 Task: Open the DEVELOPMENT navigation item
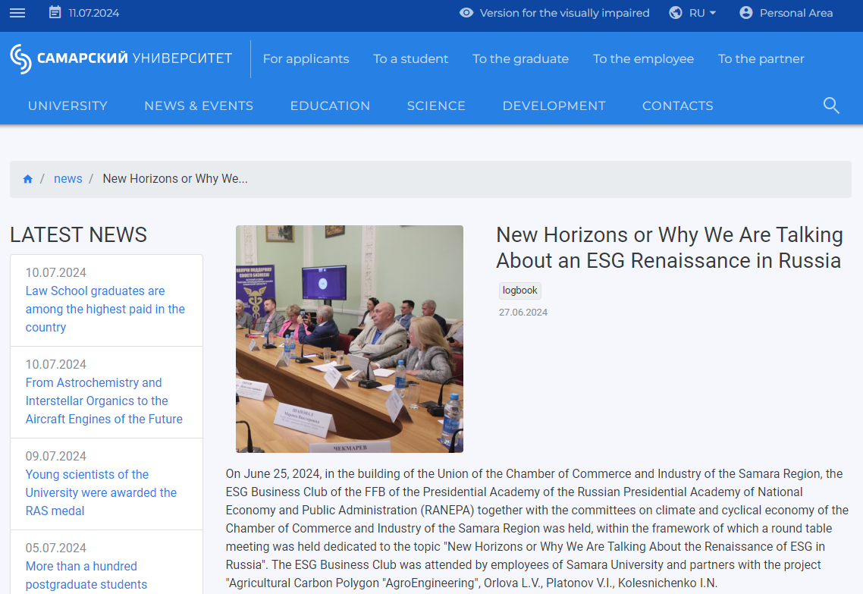pyautogui.click(x=554, y=105)
